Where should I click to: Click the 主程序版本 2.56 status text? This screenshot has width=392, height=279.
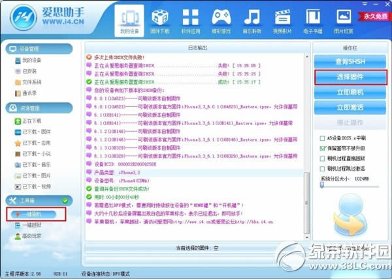tap(23, 274)
